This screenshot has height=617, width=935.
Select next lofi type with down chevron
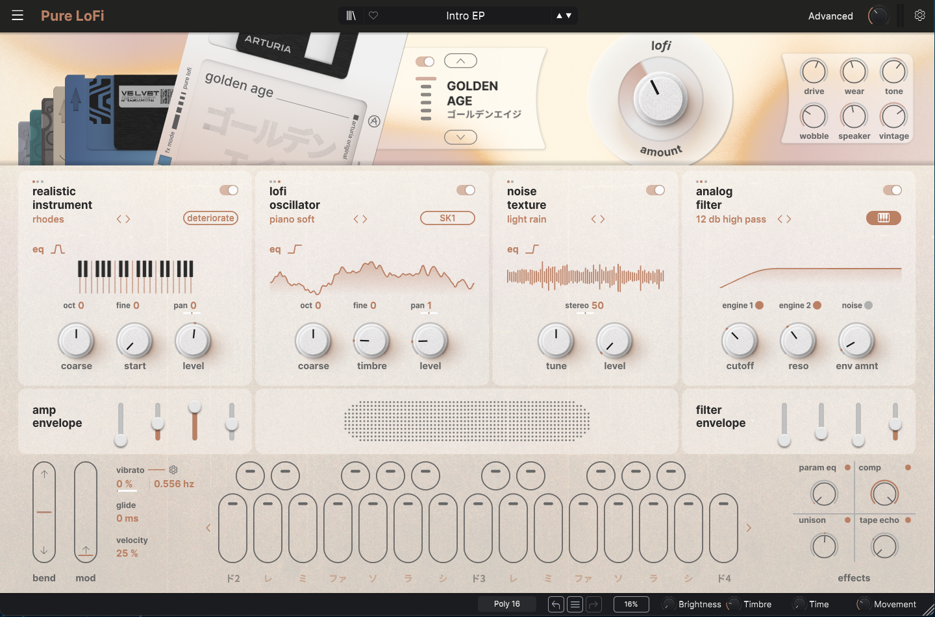pyautogui.click(x=460, y=137)
